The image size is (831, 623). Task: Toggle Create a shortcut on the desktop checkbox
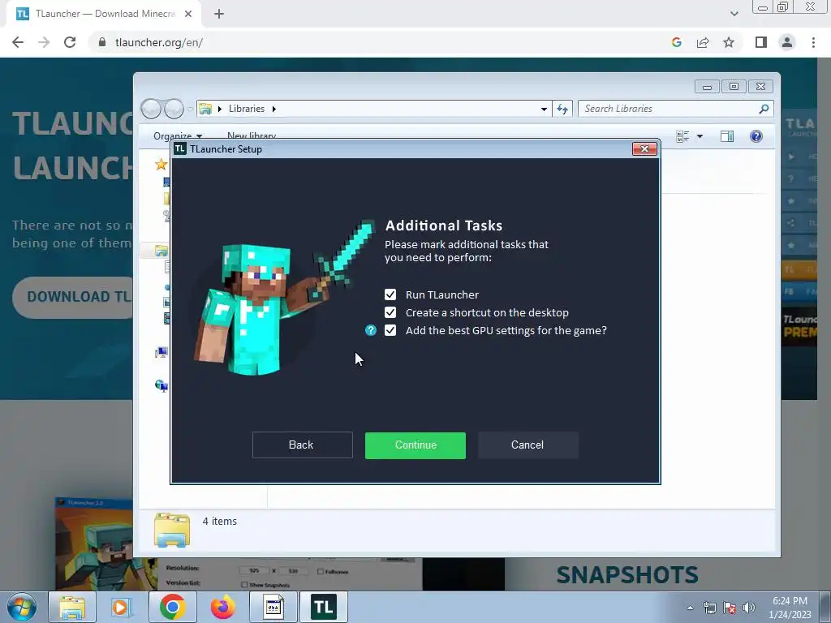pos(390,312)
